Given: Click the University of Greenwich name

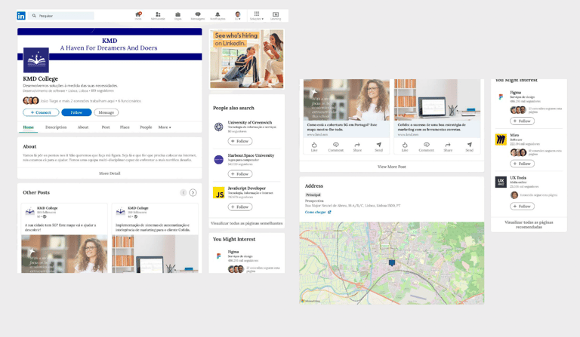Looking at the screenshot, I should pyautogui.click(x=250, y=122).
